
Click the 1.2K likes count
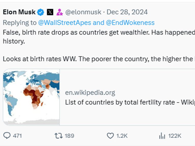(x=122, y=136)
